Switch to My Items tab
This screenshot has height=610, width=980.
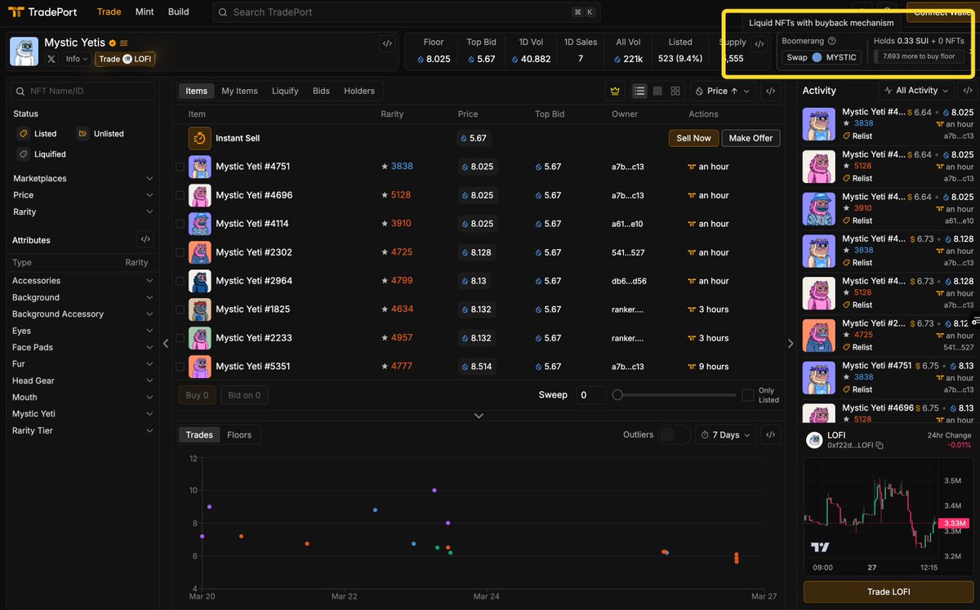[239, 91]
